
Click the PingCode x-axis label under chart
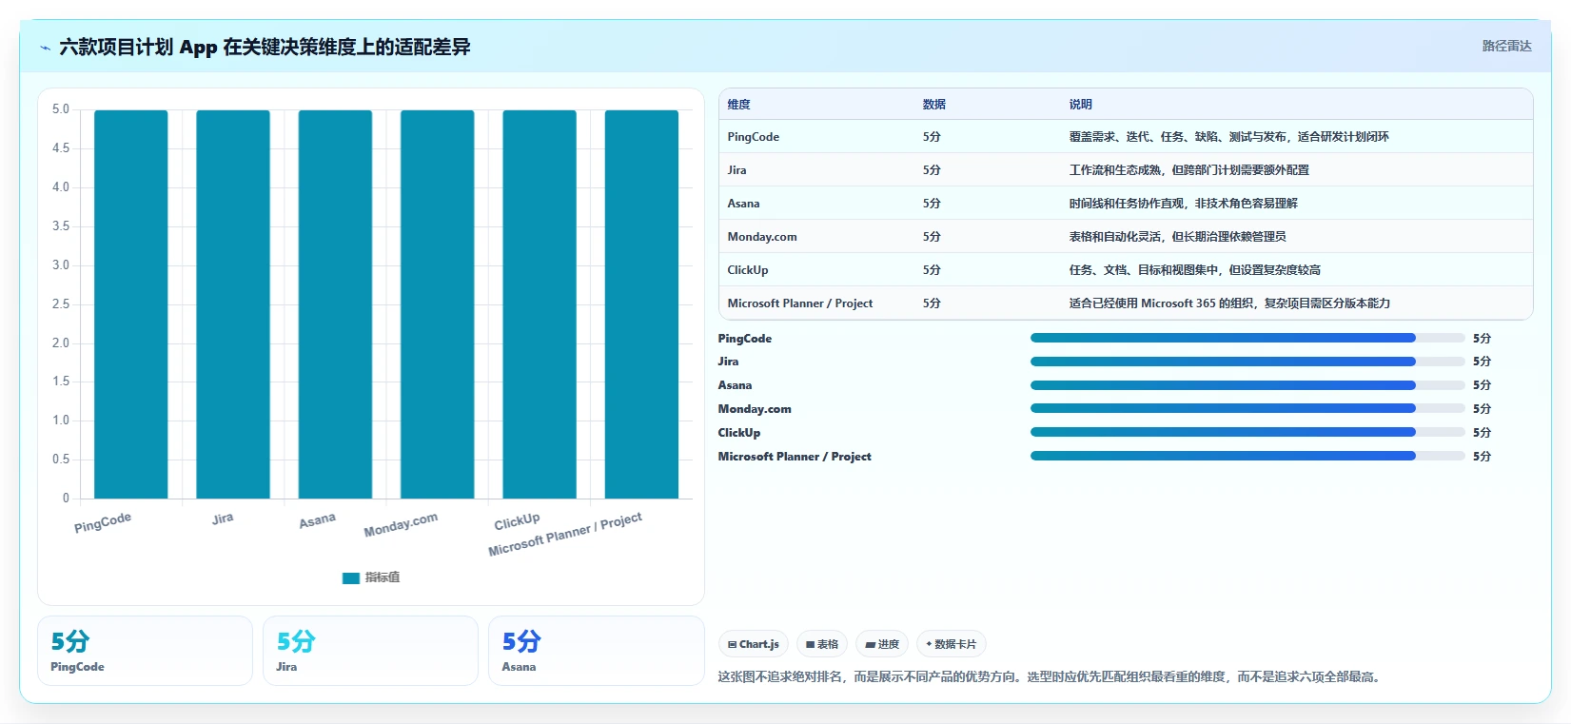click(x=103, y=522)
